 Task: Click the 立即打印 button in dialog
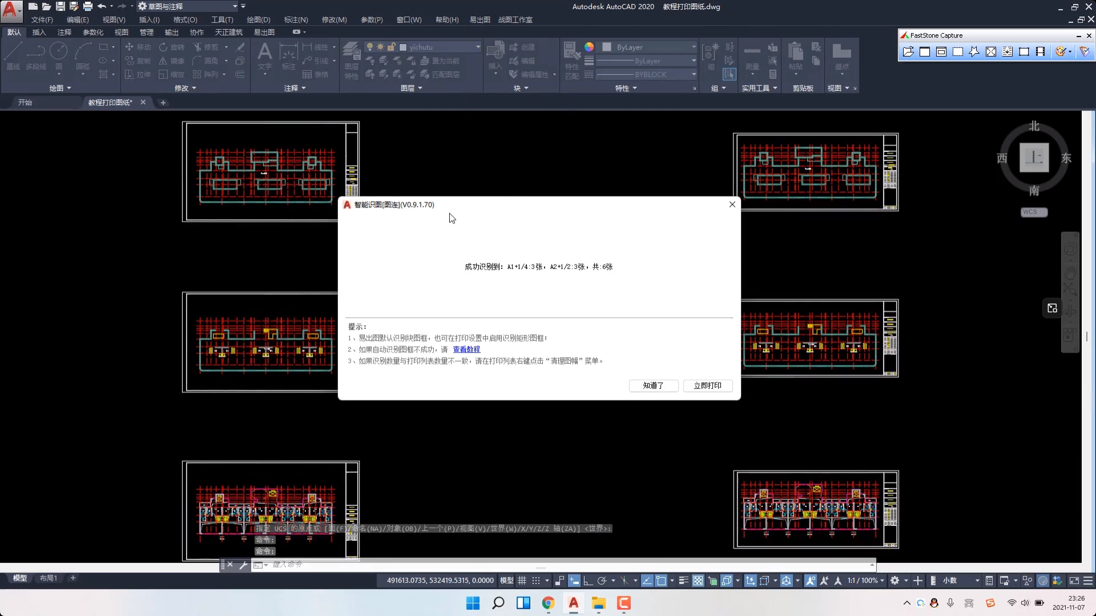pos(707,386)
